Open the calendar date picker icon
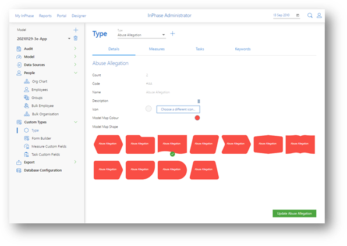347x246 pixels. click(298, 15)
